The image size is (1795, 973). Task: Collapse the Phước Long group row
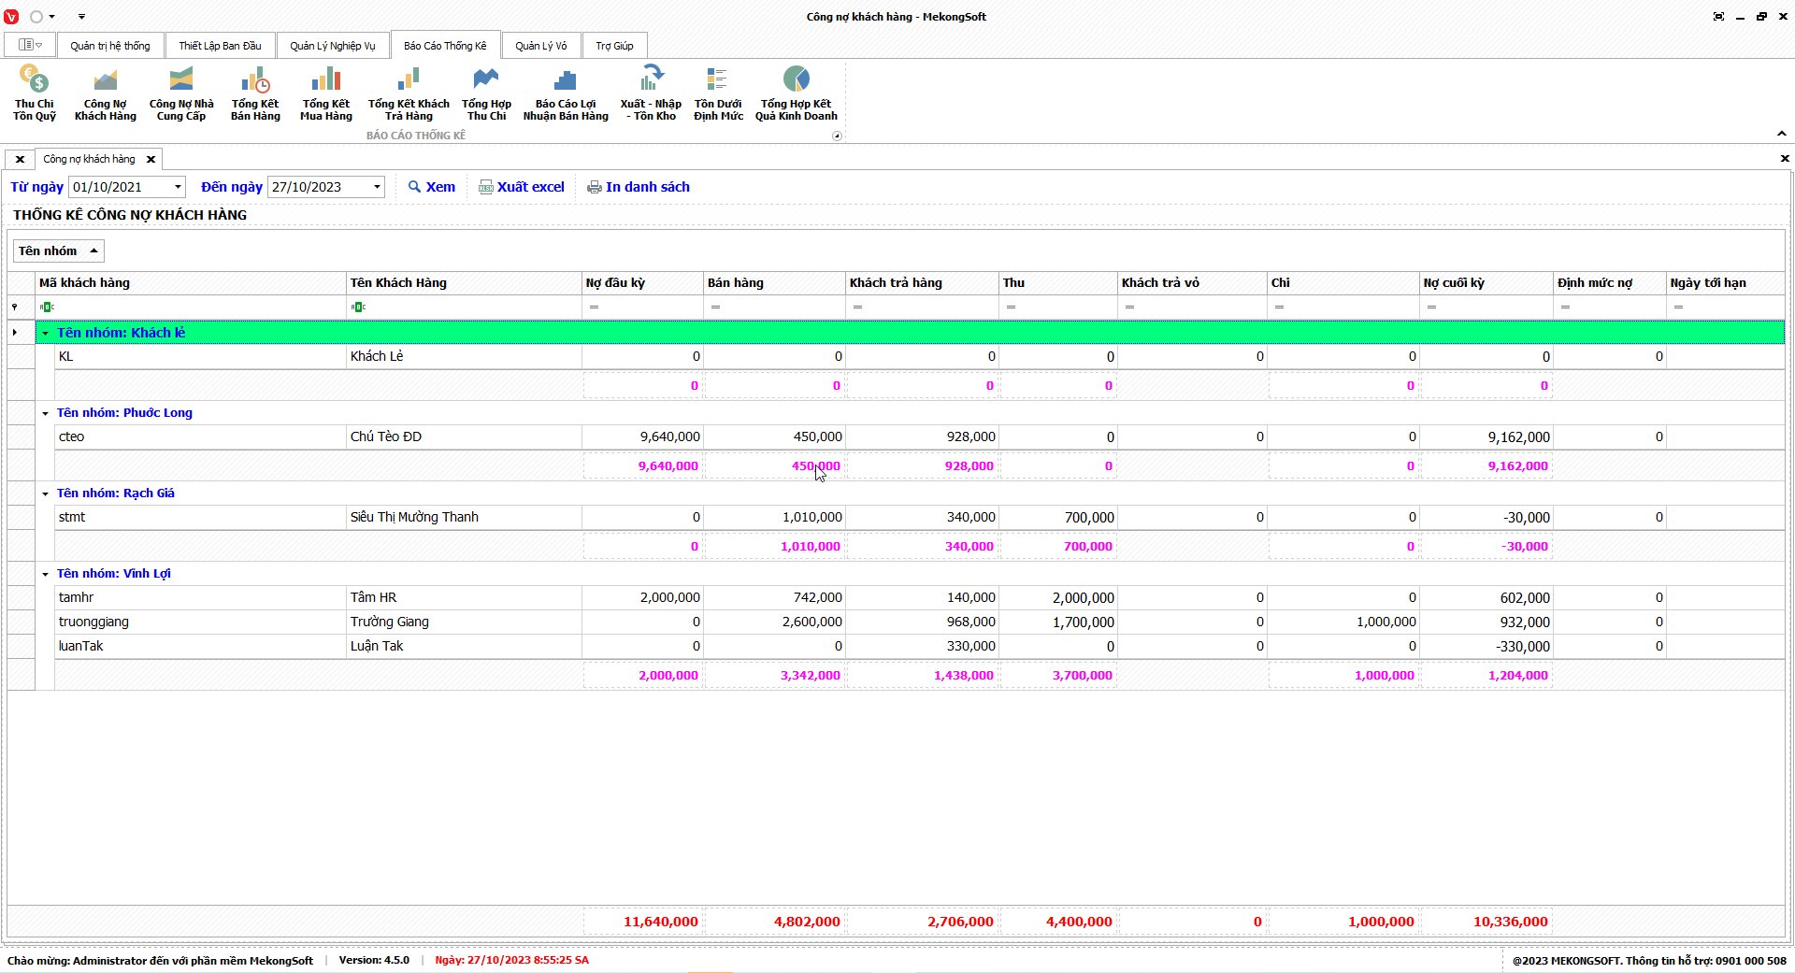coord(45,413)
